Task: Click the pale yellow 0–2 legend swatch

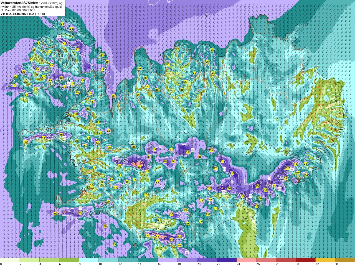Action: [10, 260]
